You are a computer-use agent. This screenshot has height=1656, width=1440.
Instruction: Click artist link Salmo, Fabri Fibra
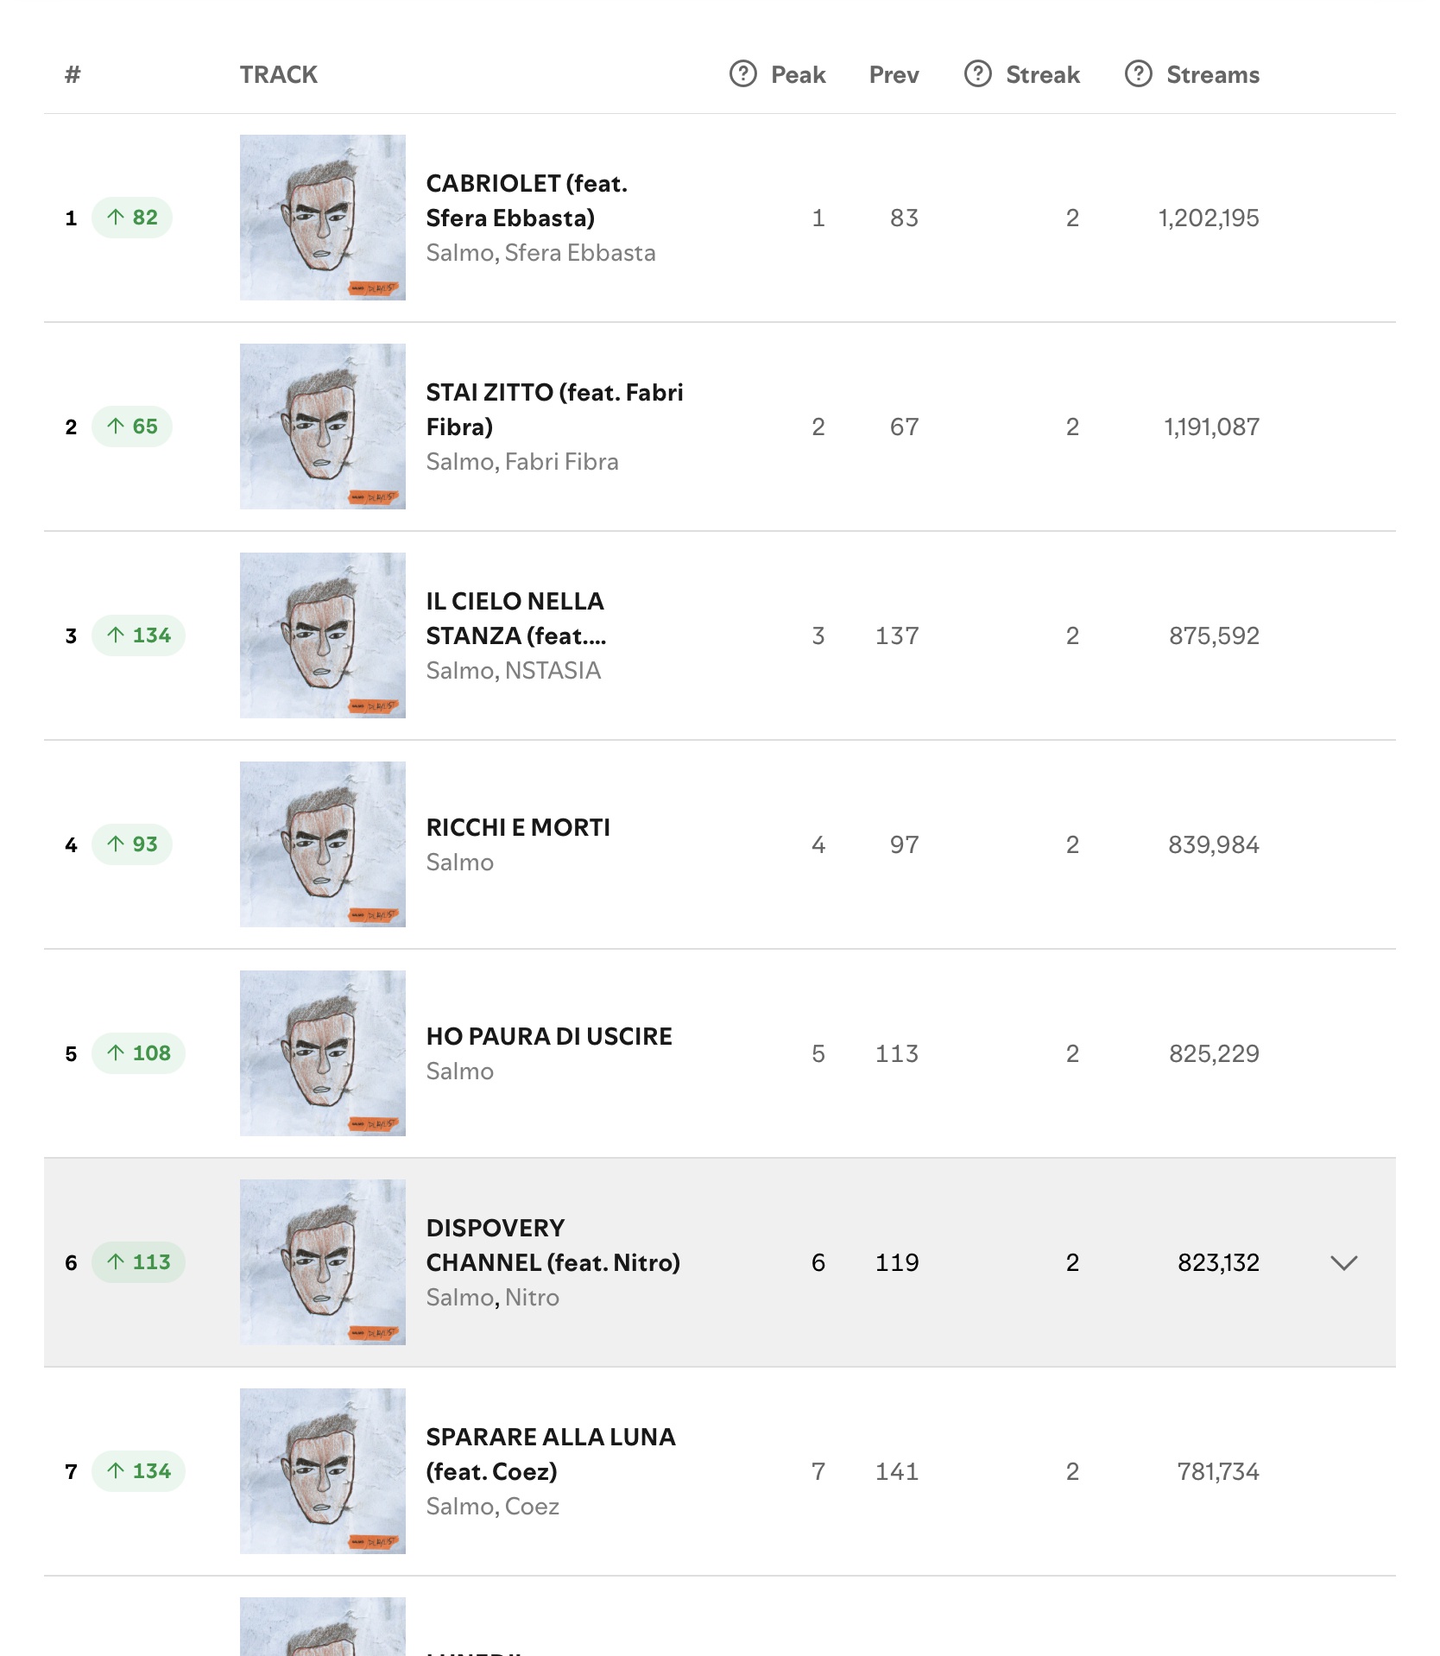click(522, 462)
